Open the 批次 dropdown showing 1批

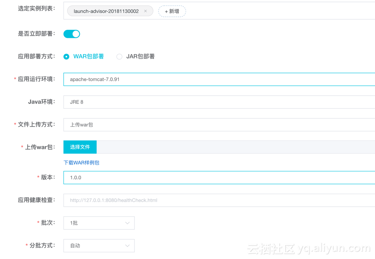pyautogui.click(x=99, y=223)
